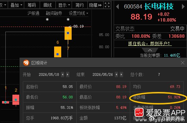This screenshot has height=123, width=187.
Task: Click the right star event marker above candle
Action: tap(68, 19)
